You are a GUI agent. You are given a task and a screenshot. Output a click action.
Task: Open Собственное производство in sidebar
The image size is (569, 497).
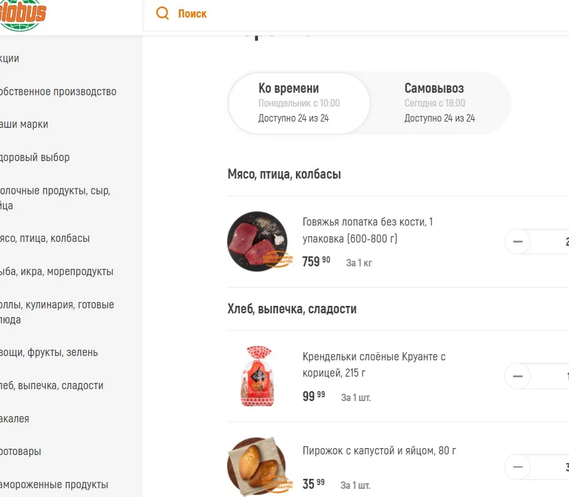[x=58, y=92]
